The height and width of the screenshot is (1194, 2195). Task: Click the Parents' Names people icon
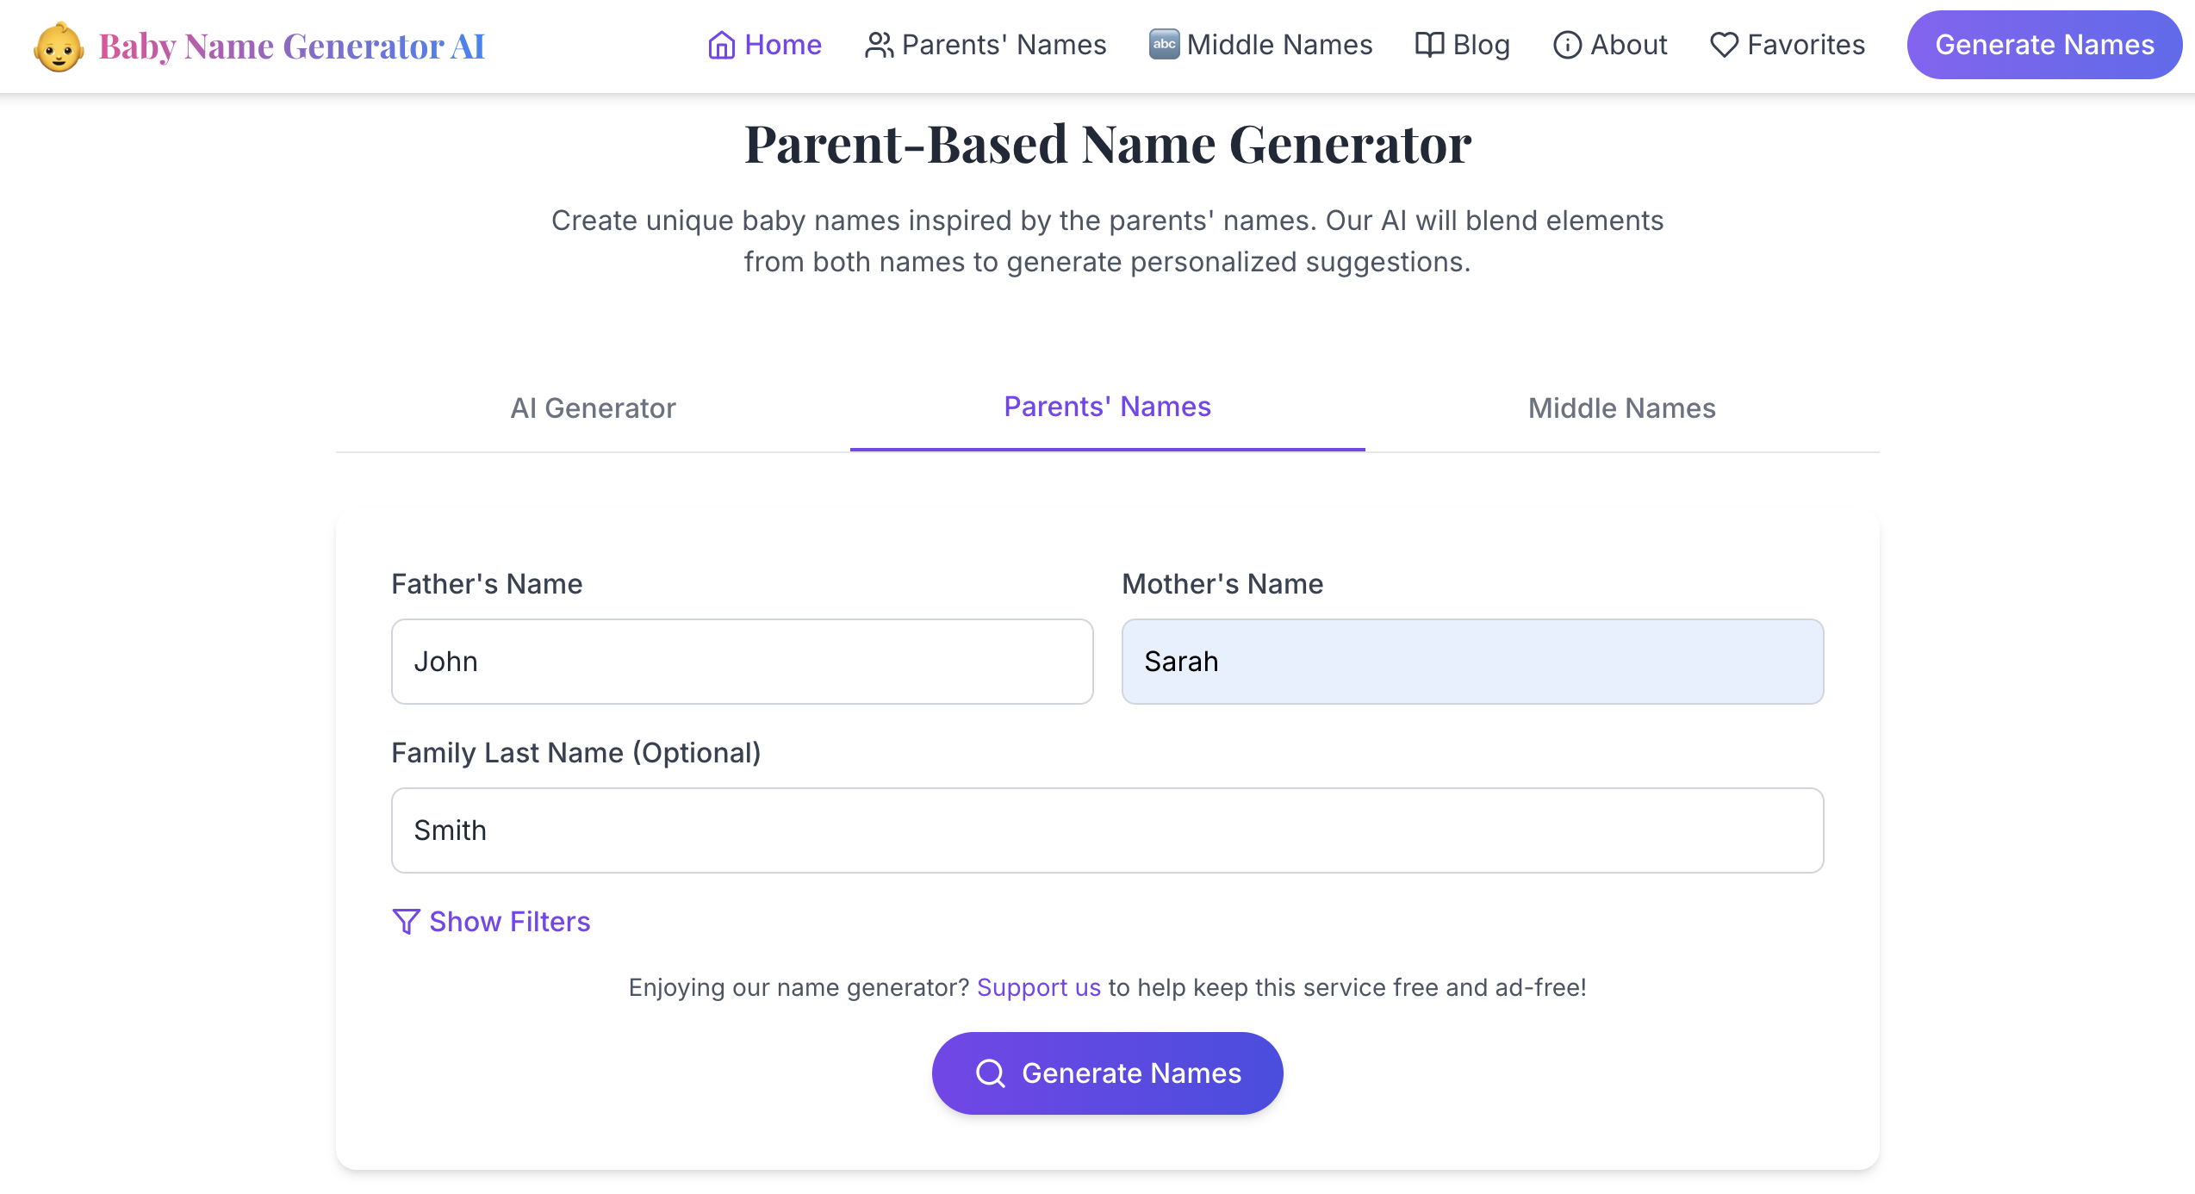click(879, 45)
